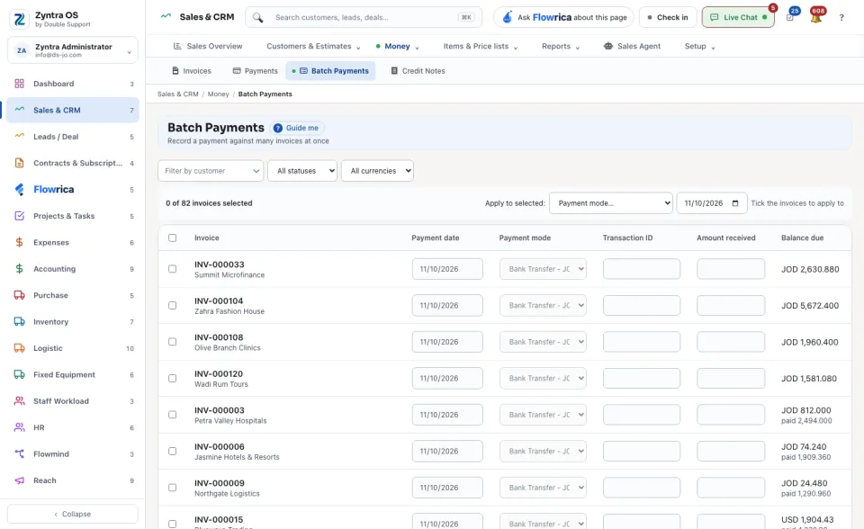Click Ask Flowrica about this page
The height and width of the screenshot is (529, 864).
[563, 18]
